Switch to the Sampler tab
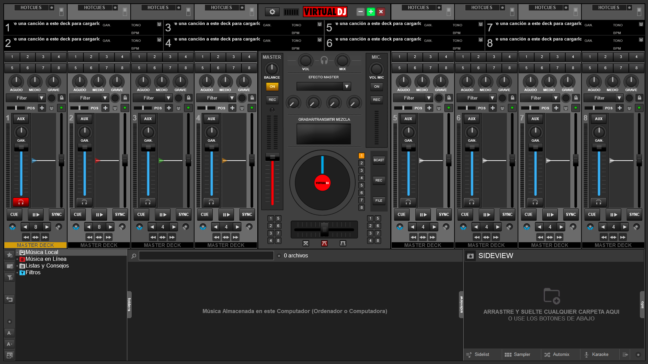The height and width of the screenshot is (364, 648). coord(522,355)
